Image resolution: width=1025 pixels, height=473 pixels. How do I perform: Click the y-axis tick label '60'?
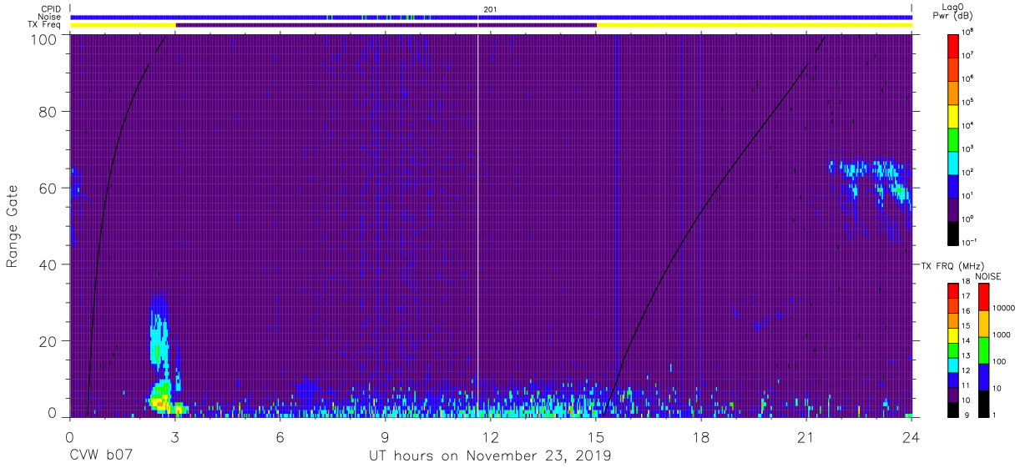[48, 188]
